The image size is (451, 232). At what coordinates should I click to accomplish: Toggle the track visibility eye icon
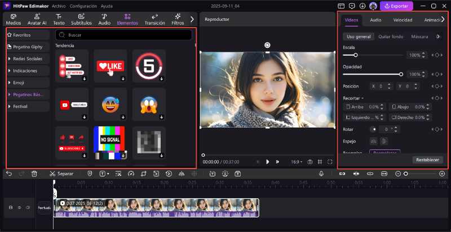click(20, 207)
